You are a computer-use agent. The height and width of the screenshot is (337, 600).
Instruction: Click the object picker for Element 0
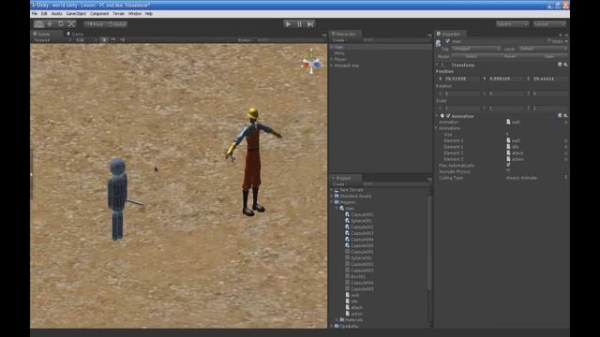pyautogui.click(x=566, y=140)
